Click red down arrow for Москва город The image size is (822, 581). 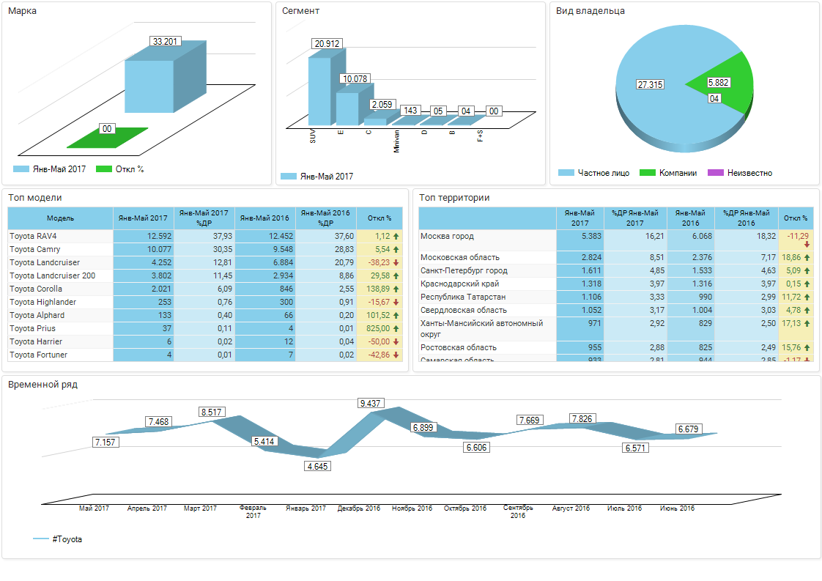[807, 245]
